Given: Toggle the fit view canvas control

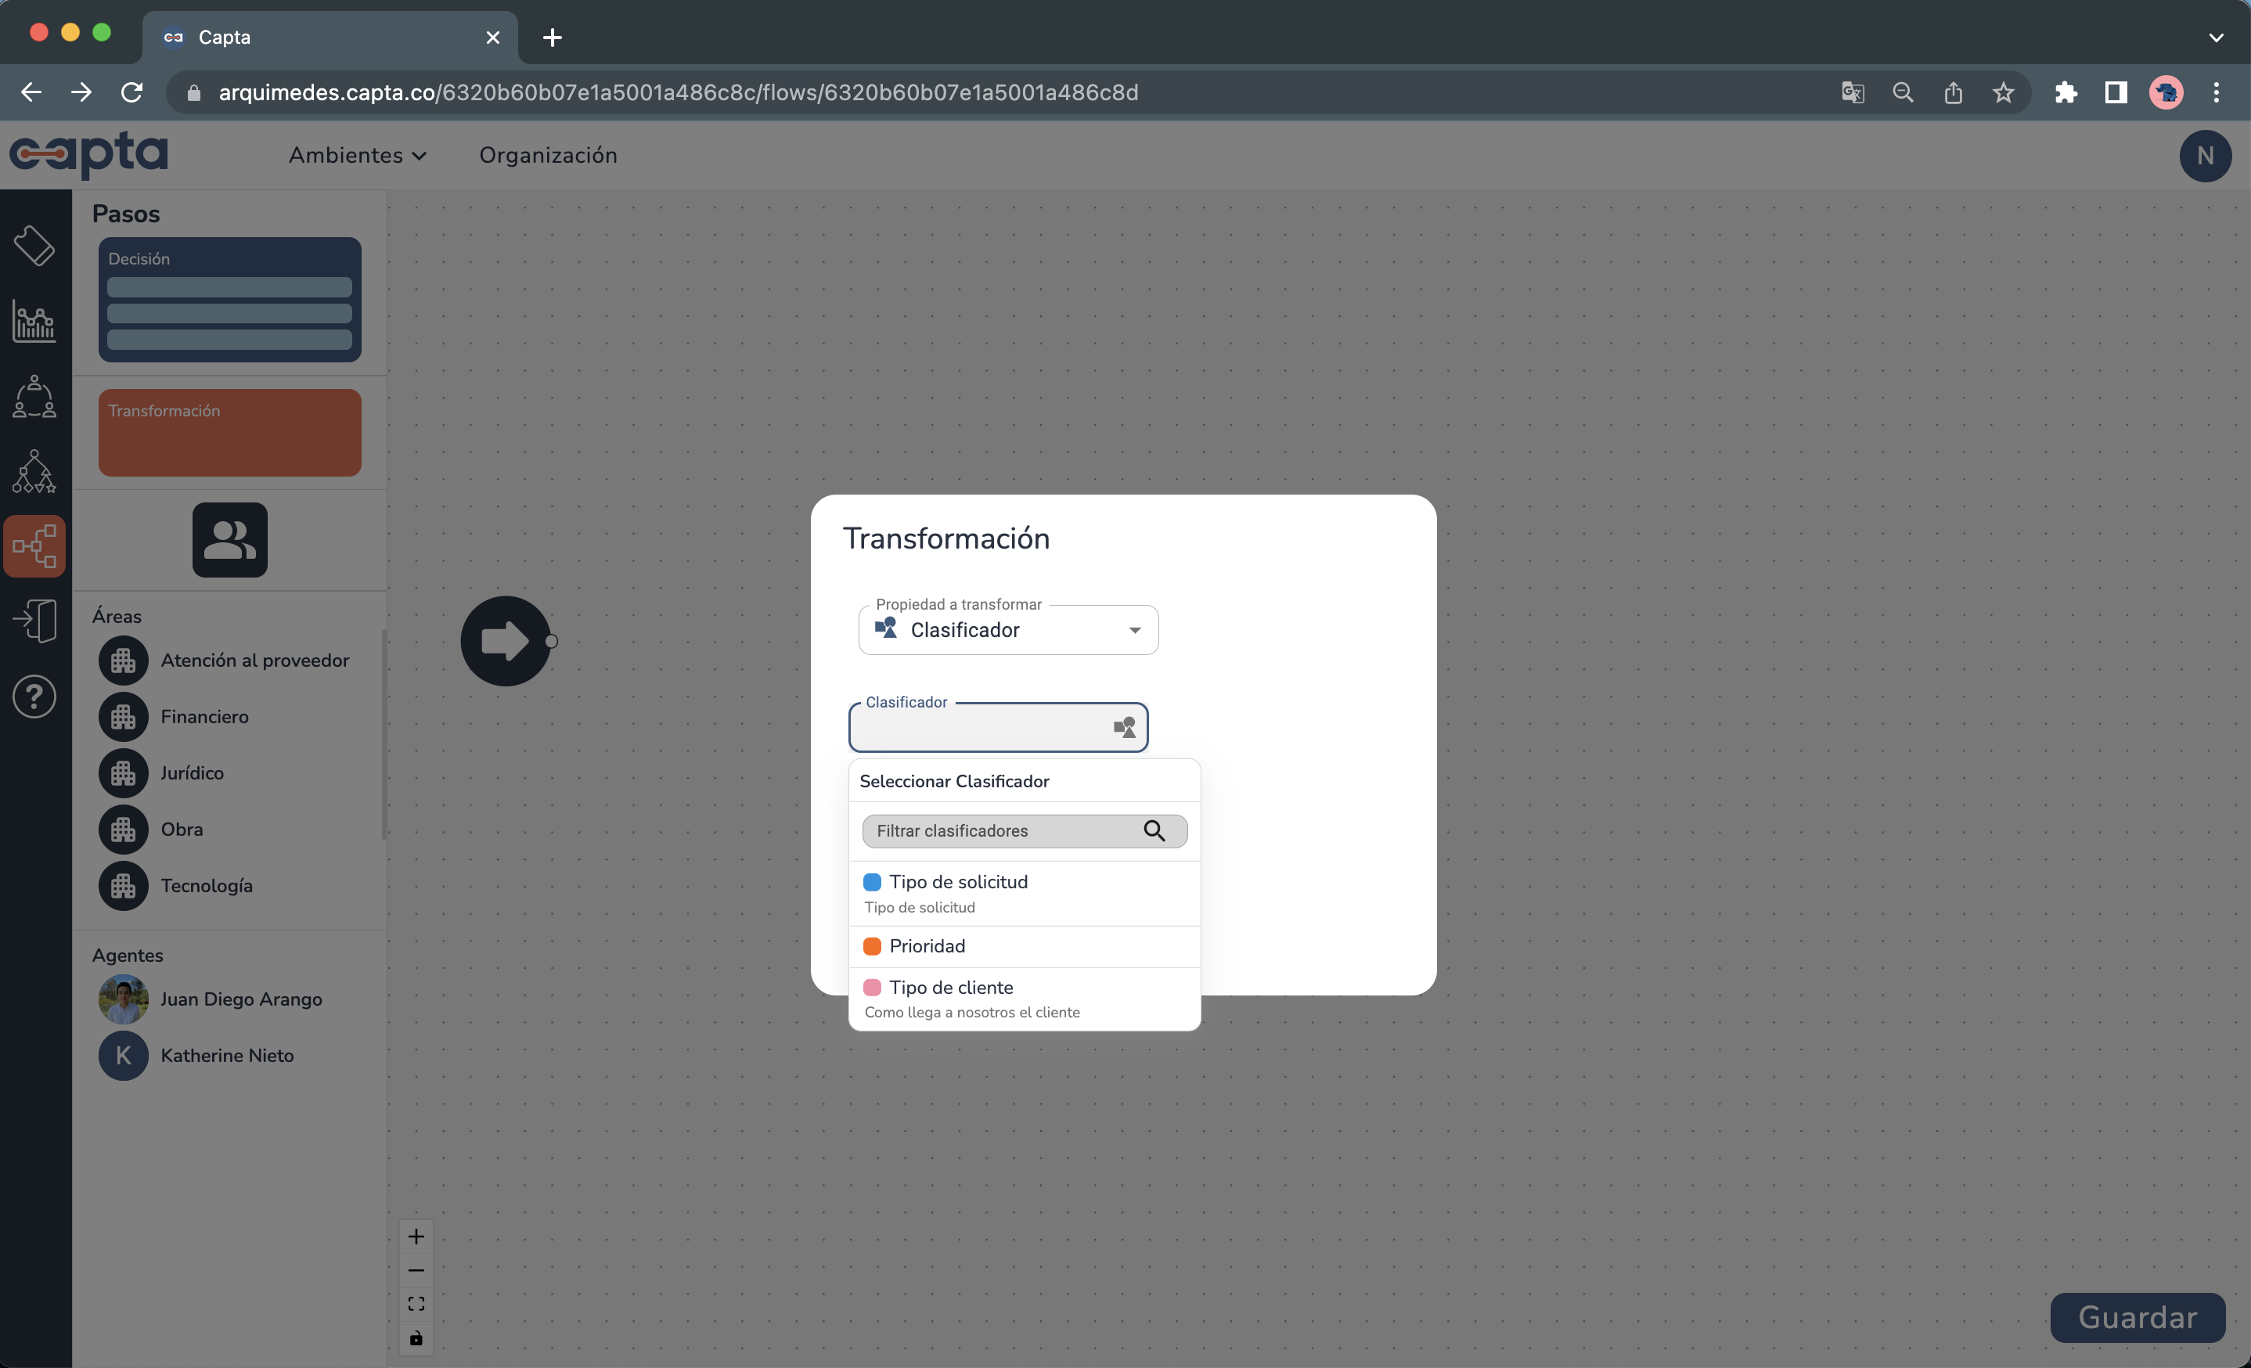Looking at the screenshot, I should [x=416, y=1304].
